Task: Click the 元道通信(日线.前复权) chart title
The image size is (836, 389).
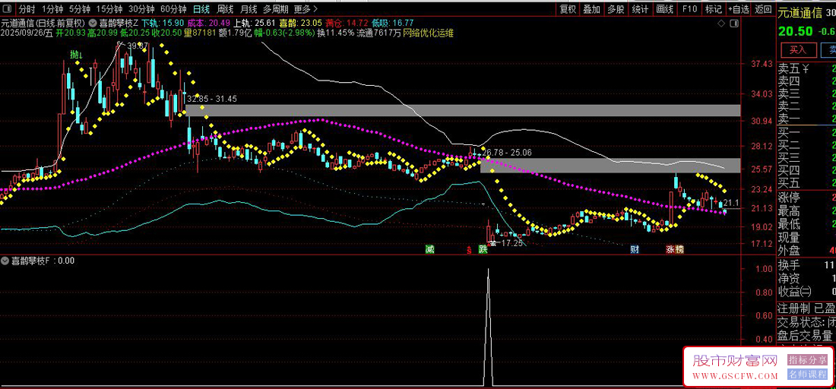Action: click(43, 24)
